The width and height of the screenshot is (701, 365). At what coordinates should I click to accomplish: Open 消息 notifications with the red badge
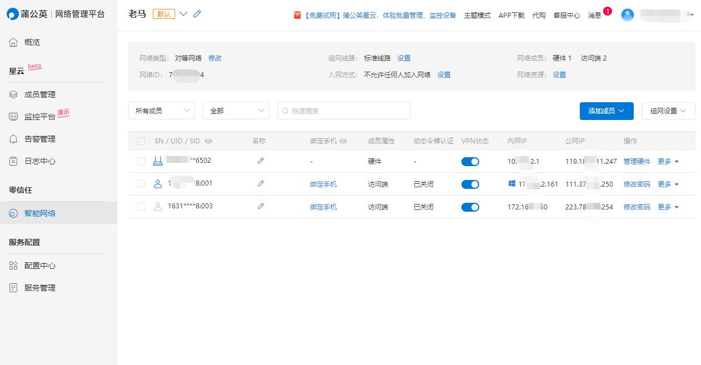[x=594, y=16]
